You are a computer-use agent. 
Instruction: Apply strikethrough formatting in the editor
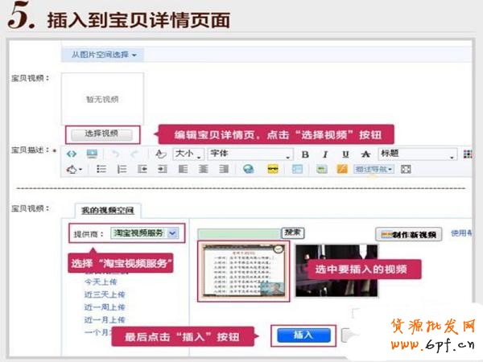tap(365, 154)
